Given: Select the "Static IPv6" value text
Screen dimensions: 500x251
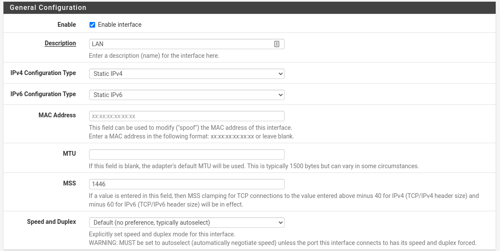Looking at the screenshot, I should coord(108,94).
